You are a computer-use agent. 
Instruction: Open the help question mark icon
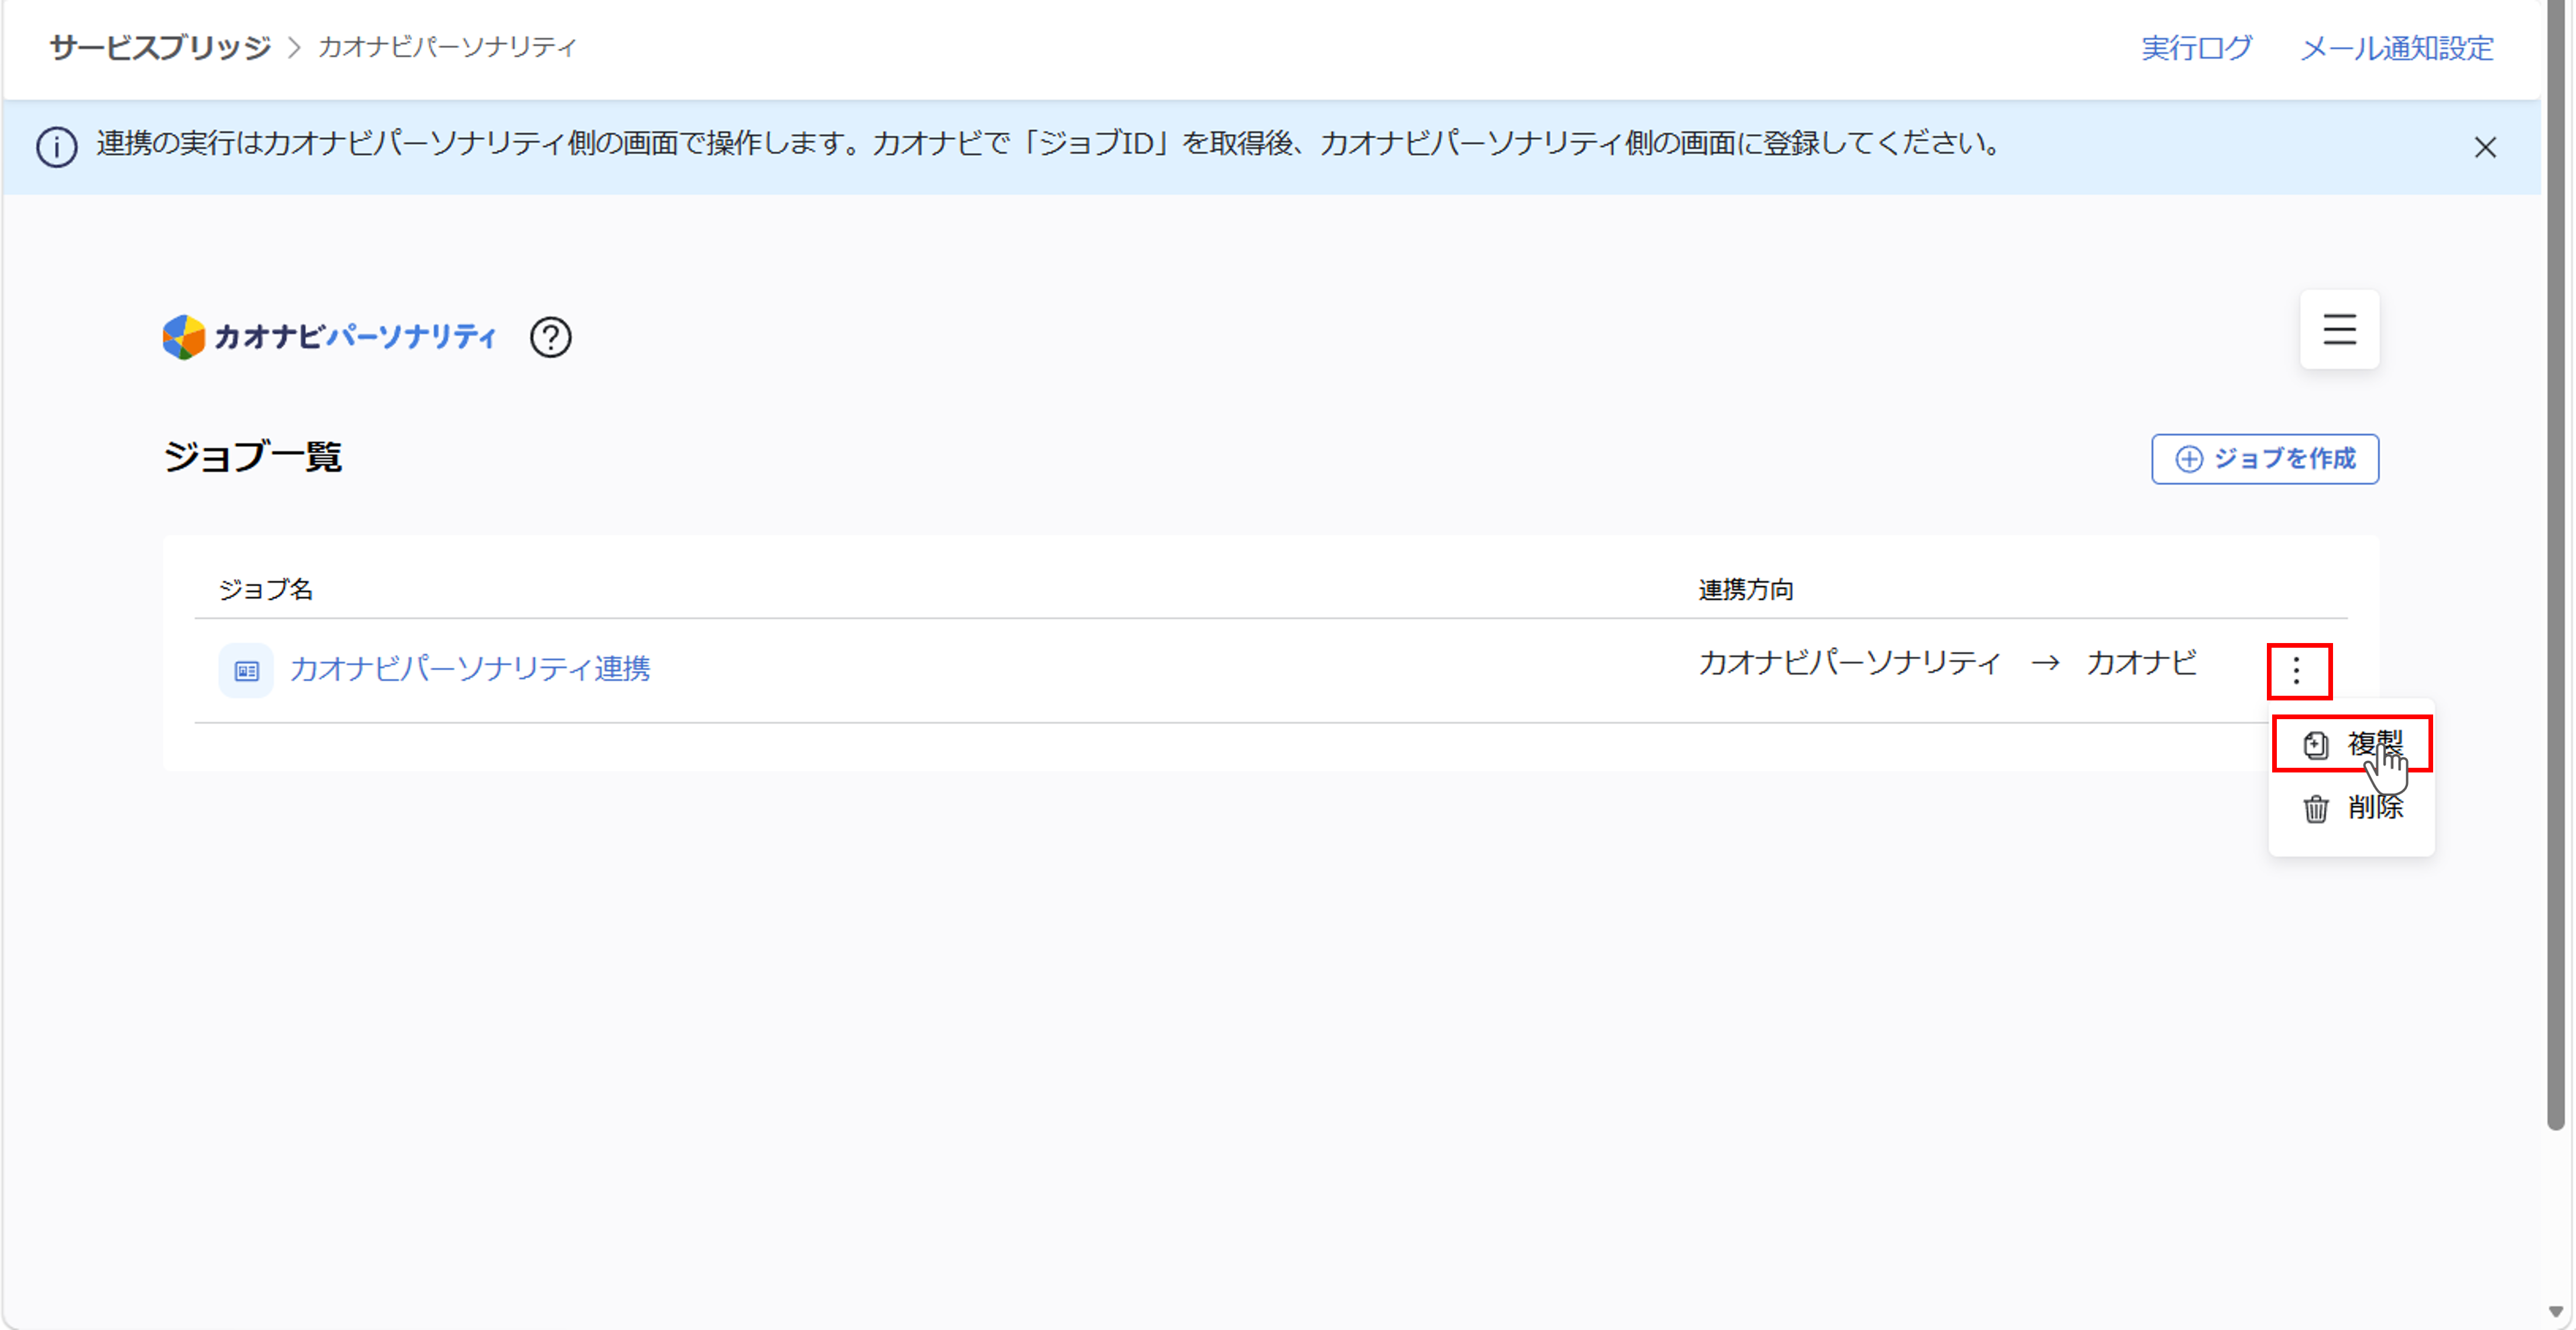550,337
